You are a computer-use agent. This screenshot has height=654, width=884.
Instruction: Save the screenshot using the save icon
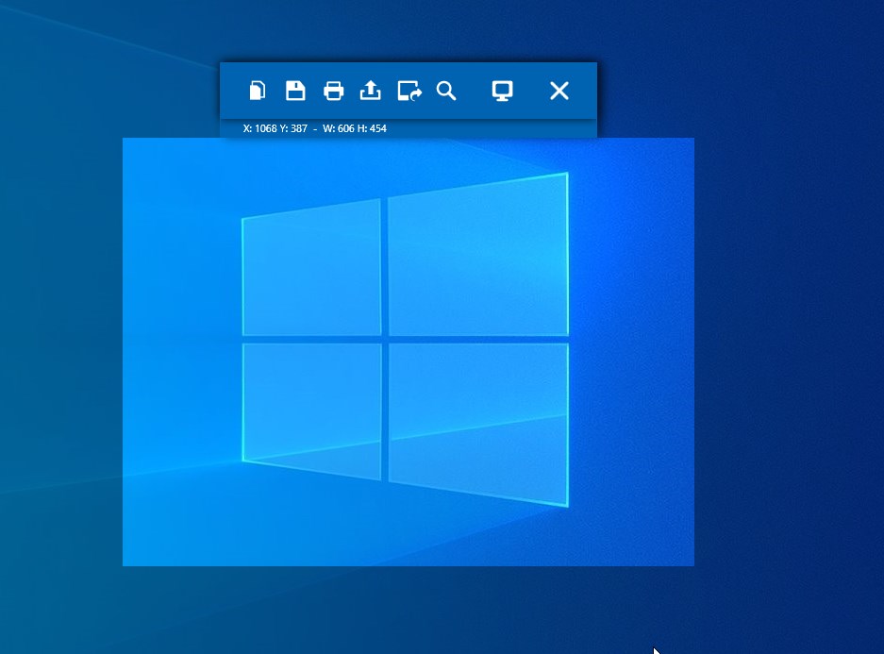[x=295, y=91]
